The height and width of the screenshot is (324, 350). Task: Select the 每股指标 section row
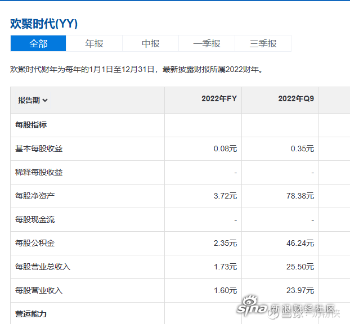[x=31, y=125]
